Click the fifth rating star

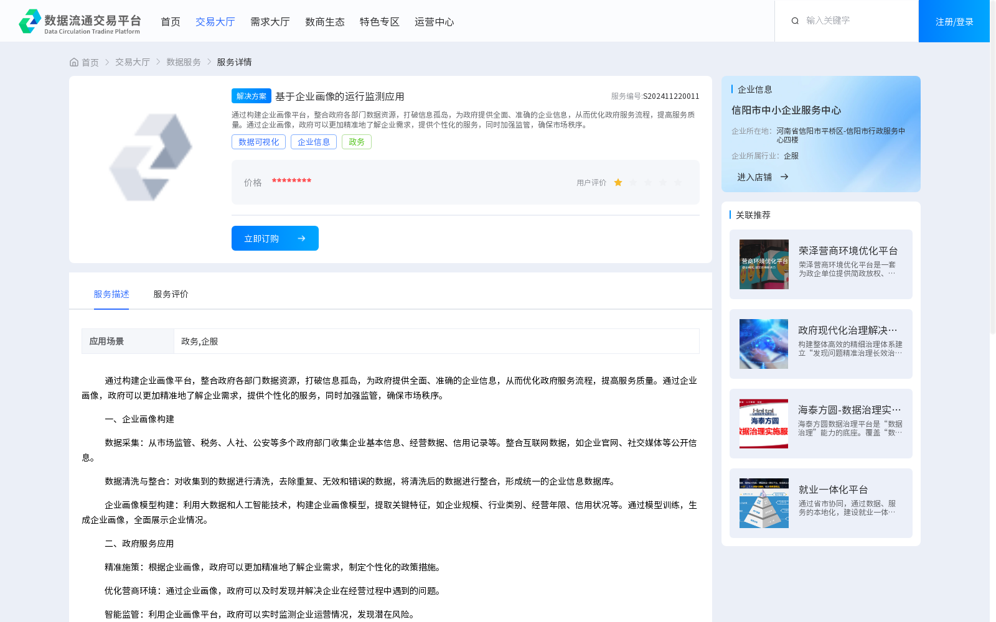point(678,182)
